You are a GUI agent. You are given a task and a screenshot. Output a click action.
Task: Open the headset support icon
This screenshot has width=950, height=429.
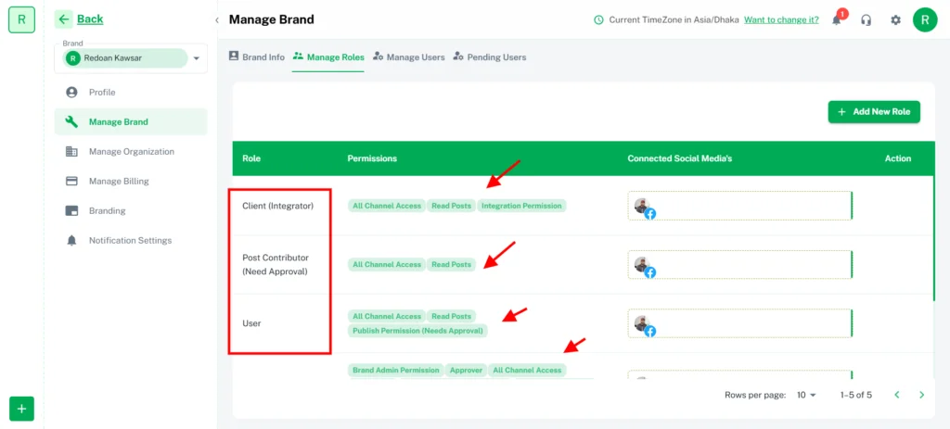867,20
